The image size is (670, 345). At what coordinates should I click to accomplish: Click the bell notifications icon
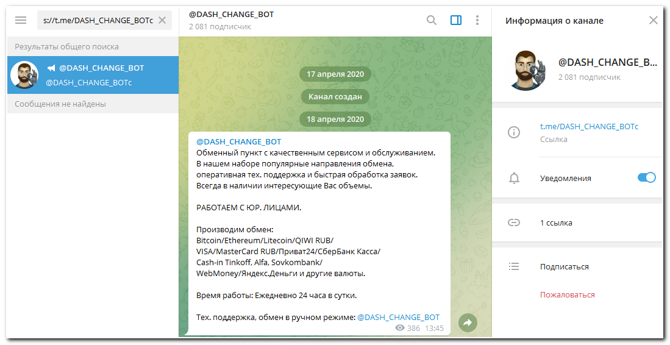click(514, 178)
